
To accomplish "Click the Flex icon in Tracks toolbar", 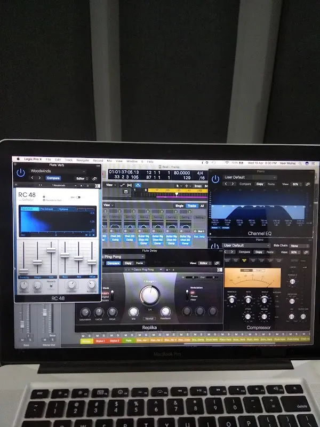I will [130, 185].
